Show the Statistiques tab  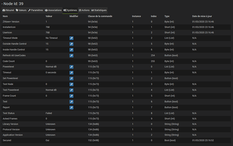(99, 10)
